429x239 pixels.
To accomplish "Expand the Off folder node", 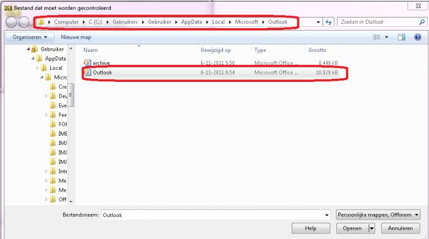I will [x=46, y=199].
